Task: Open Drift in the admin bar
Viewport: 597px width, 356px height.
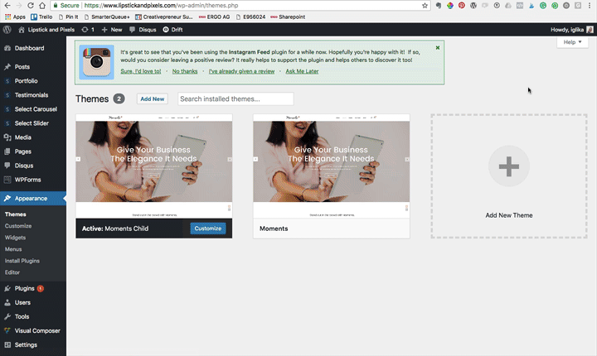Action: click(172, 29)
